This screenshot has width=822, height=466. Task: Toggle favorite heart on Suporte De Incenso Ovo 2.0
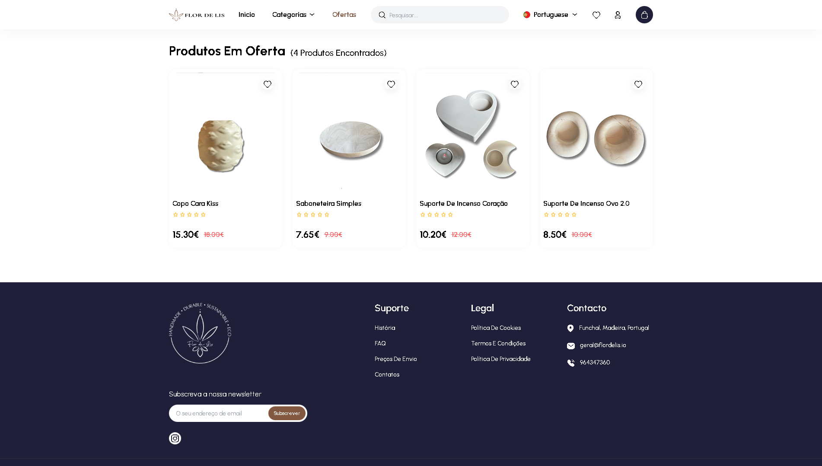[638, 84]
